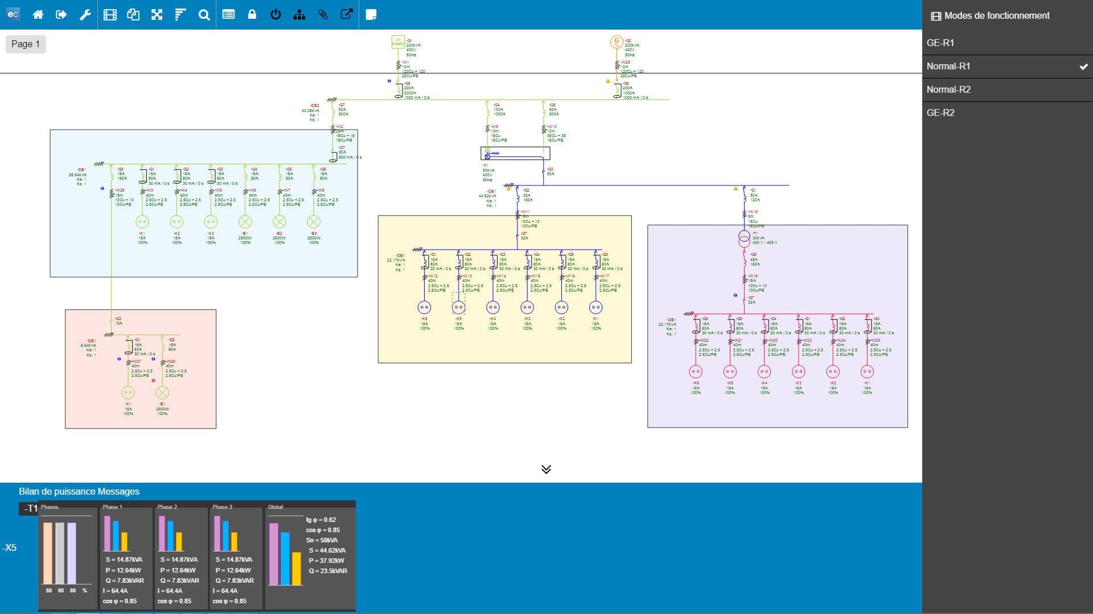Click the magnifier search icon
1093x614 pixels.
[x=204, y=15]
